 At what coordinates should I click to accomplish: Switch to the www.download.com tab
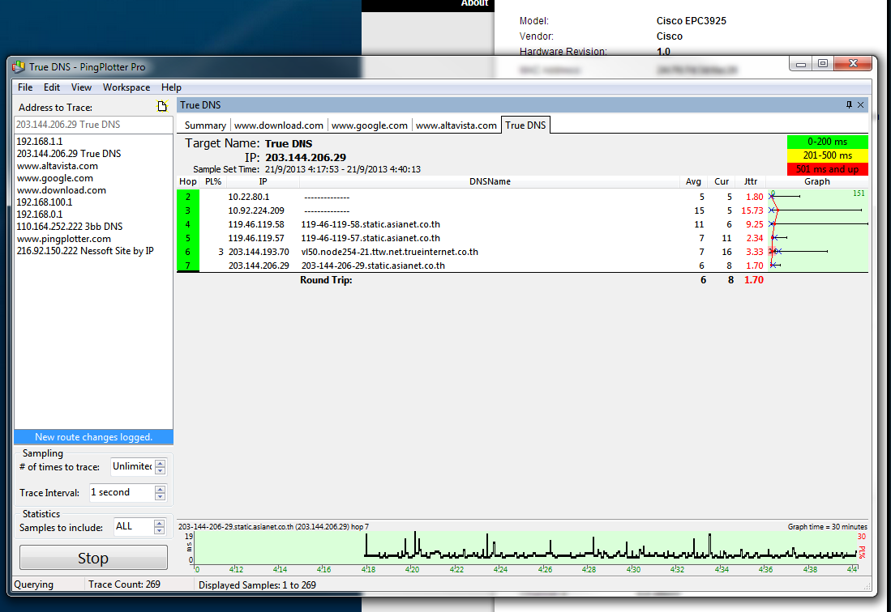tap(278, 125)
